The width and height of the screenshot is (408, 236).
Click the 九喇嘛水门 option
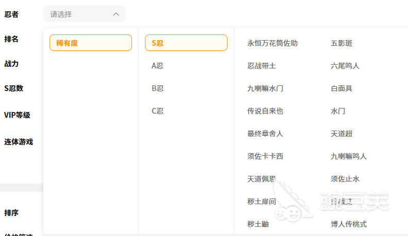click(x=265, y=88)
